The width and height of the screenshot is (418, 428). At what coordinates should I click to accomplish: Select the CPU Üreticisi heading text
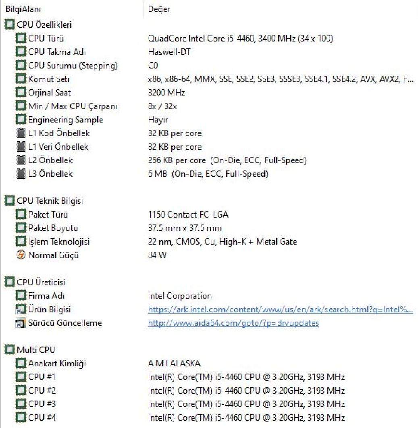[x=41, y=282]
